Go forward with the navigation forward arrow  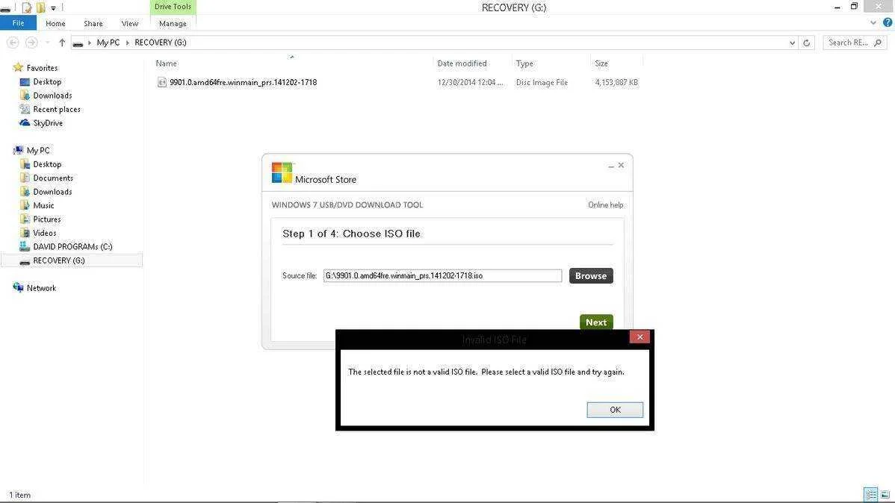point(31,43)
